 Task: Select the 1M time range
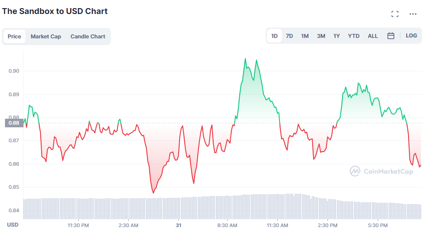pyautogui.click(x=305, y=36)
